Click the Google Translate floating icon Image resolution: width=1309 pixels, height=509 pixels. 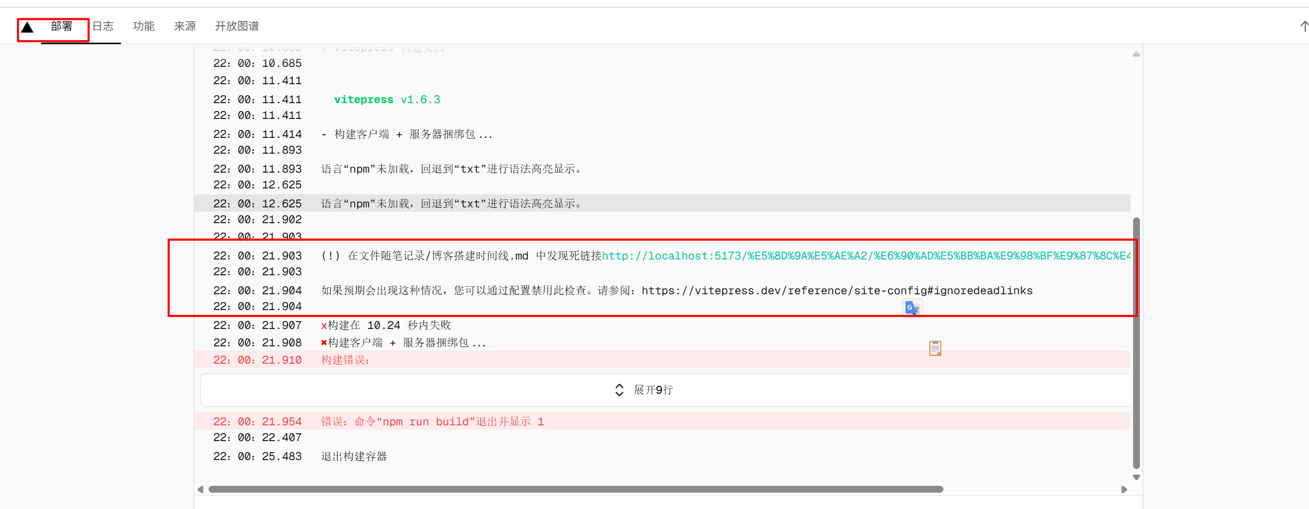click(x=912, y=308)
